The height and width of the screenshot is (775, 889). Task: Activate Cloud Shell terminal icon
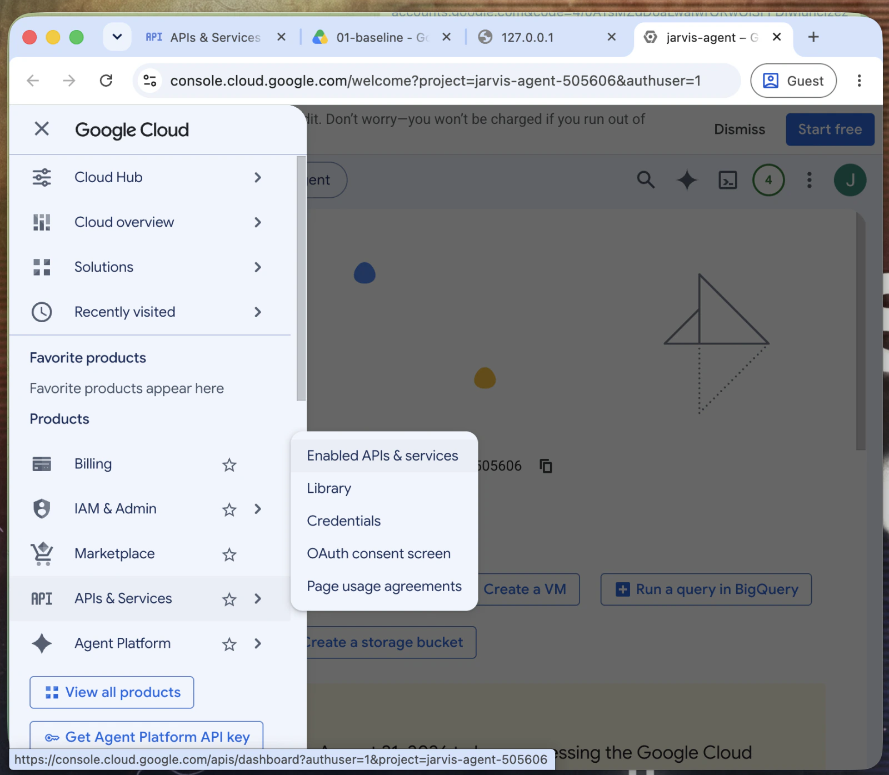point(728,180)
